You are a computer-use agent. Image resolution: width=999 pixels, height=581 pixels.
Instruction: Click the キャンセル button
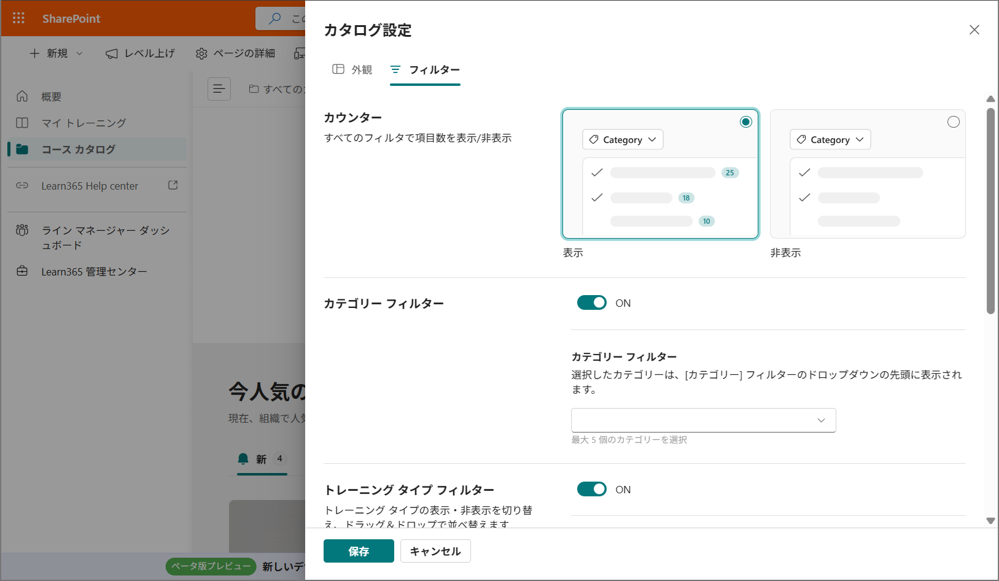(x=435, y=551)
